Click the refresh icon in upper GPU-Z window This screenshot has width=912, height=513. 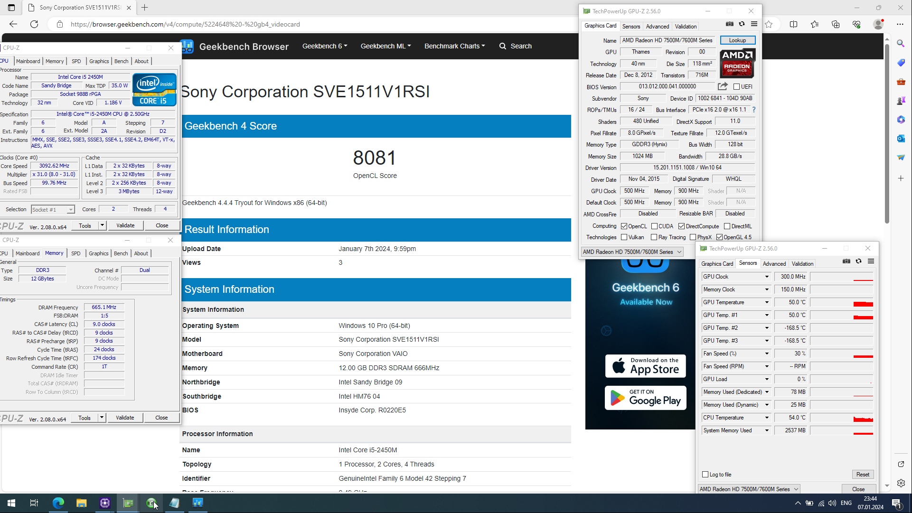pyautogui.click(x=742, y=24)
